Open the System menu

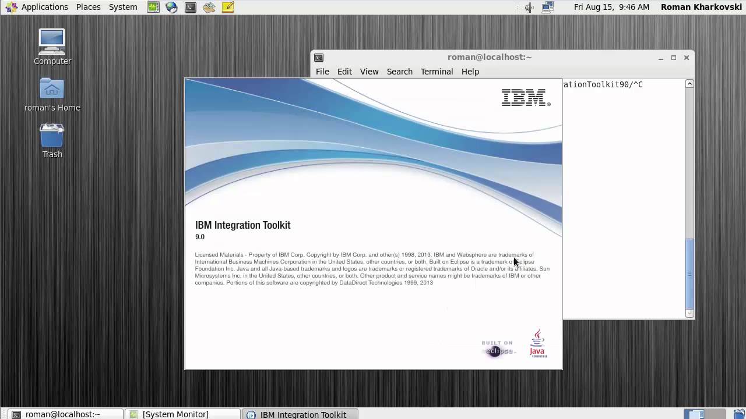tap(123, 7)
